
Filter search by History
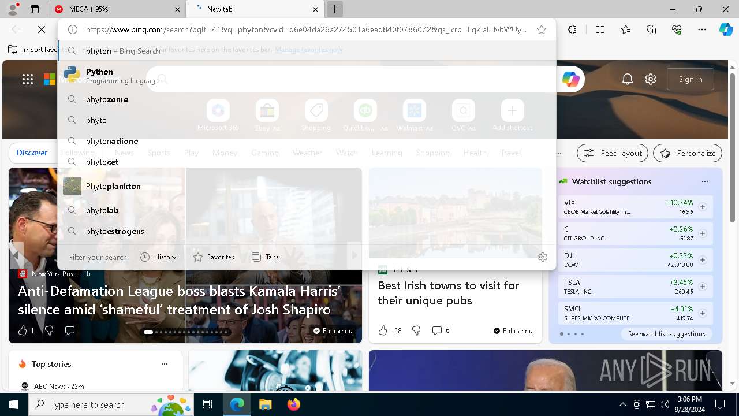point(158,257)
